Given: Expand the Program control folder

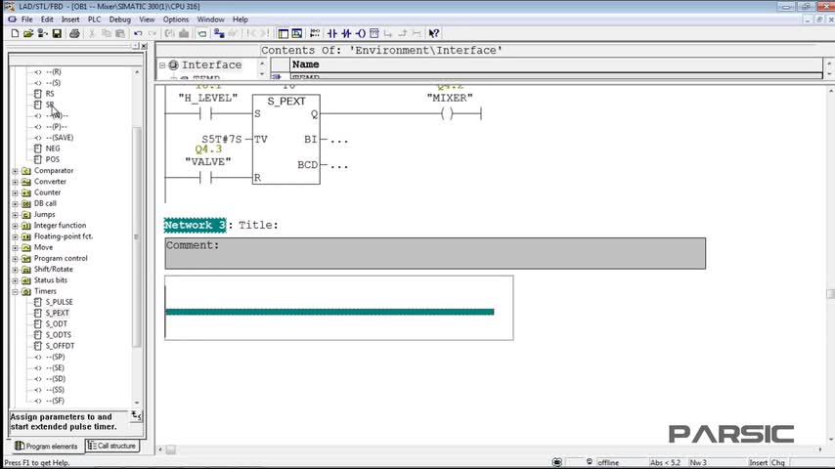Looking at the screenshot, I should pyautogui.click(x=16, y=258).
